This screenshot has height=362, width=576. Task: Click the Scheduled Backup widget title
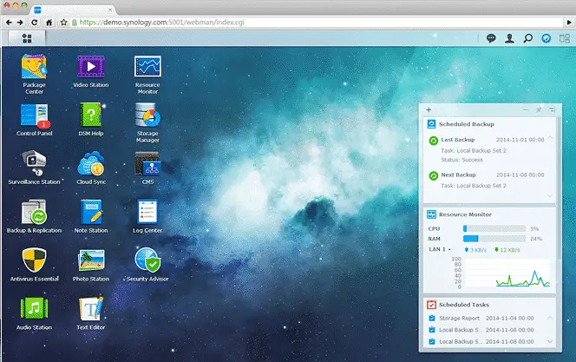pyautogui.click(x=466, y=124)
